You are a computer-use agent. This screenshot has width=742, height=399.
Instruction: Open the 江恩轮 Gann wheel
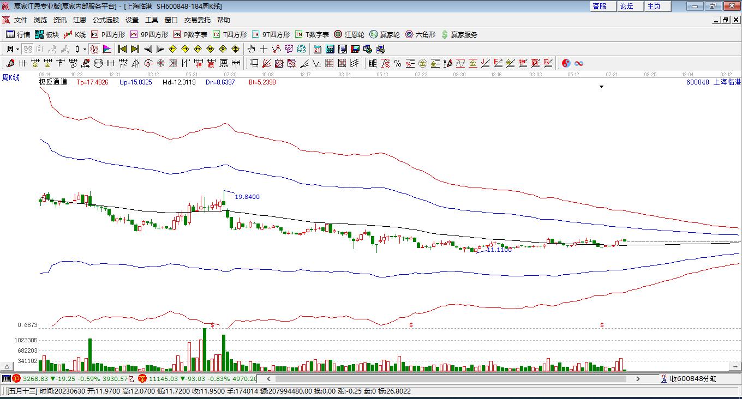[x=349, y=34]
